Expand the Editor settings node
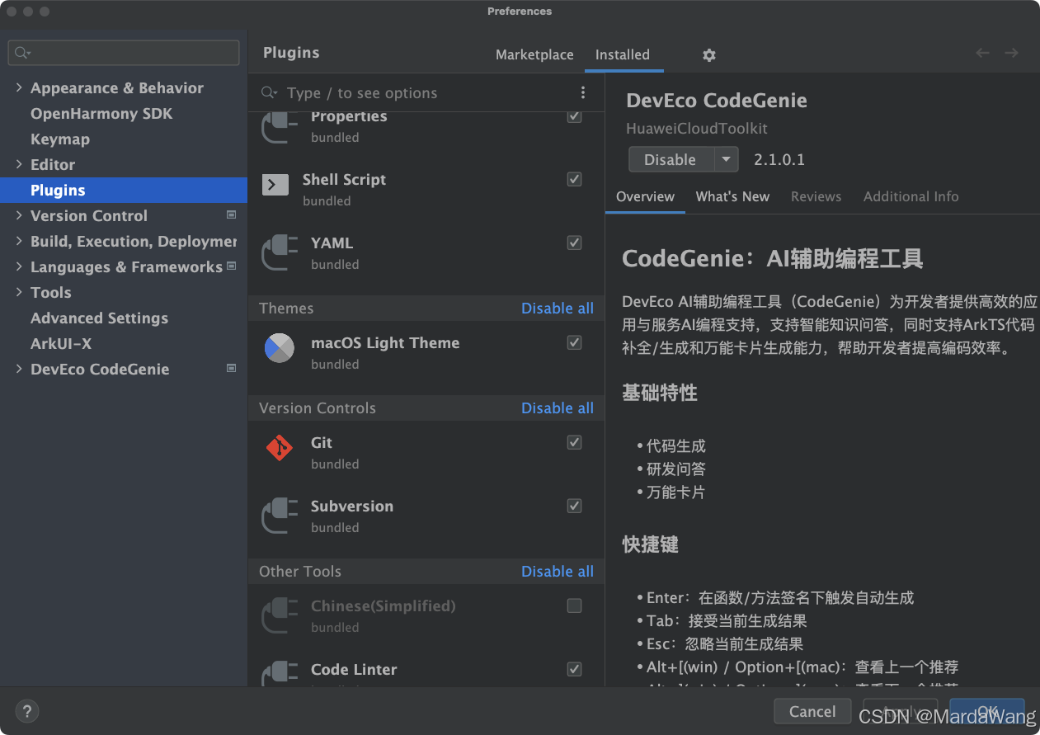The width and height of the screenshot is (1040, 735). click(19, 164)
